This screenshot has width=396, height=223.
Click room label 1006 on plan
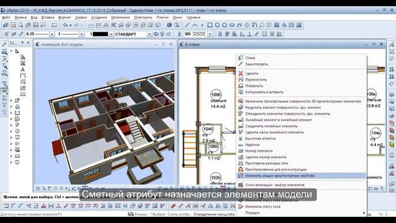(216, 95)
